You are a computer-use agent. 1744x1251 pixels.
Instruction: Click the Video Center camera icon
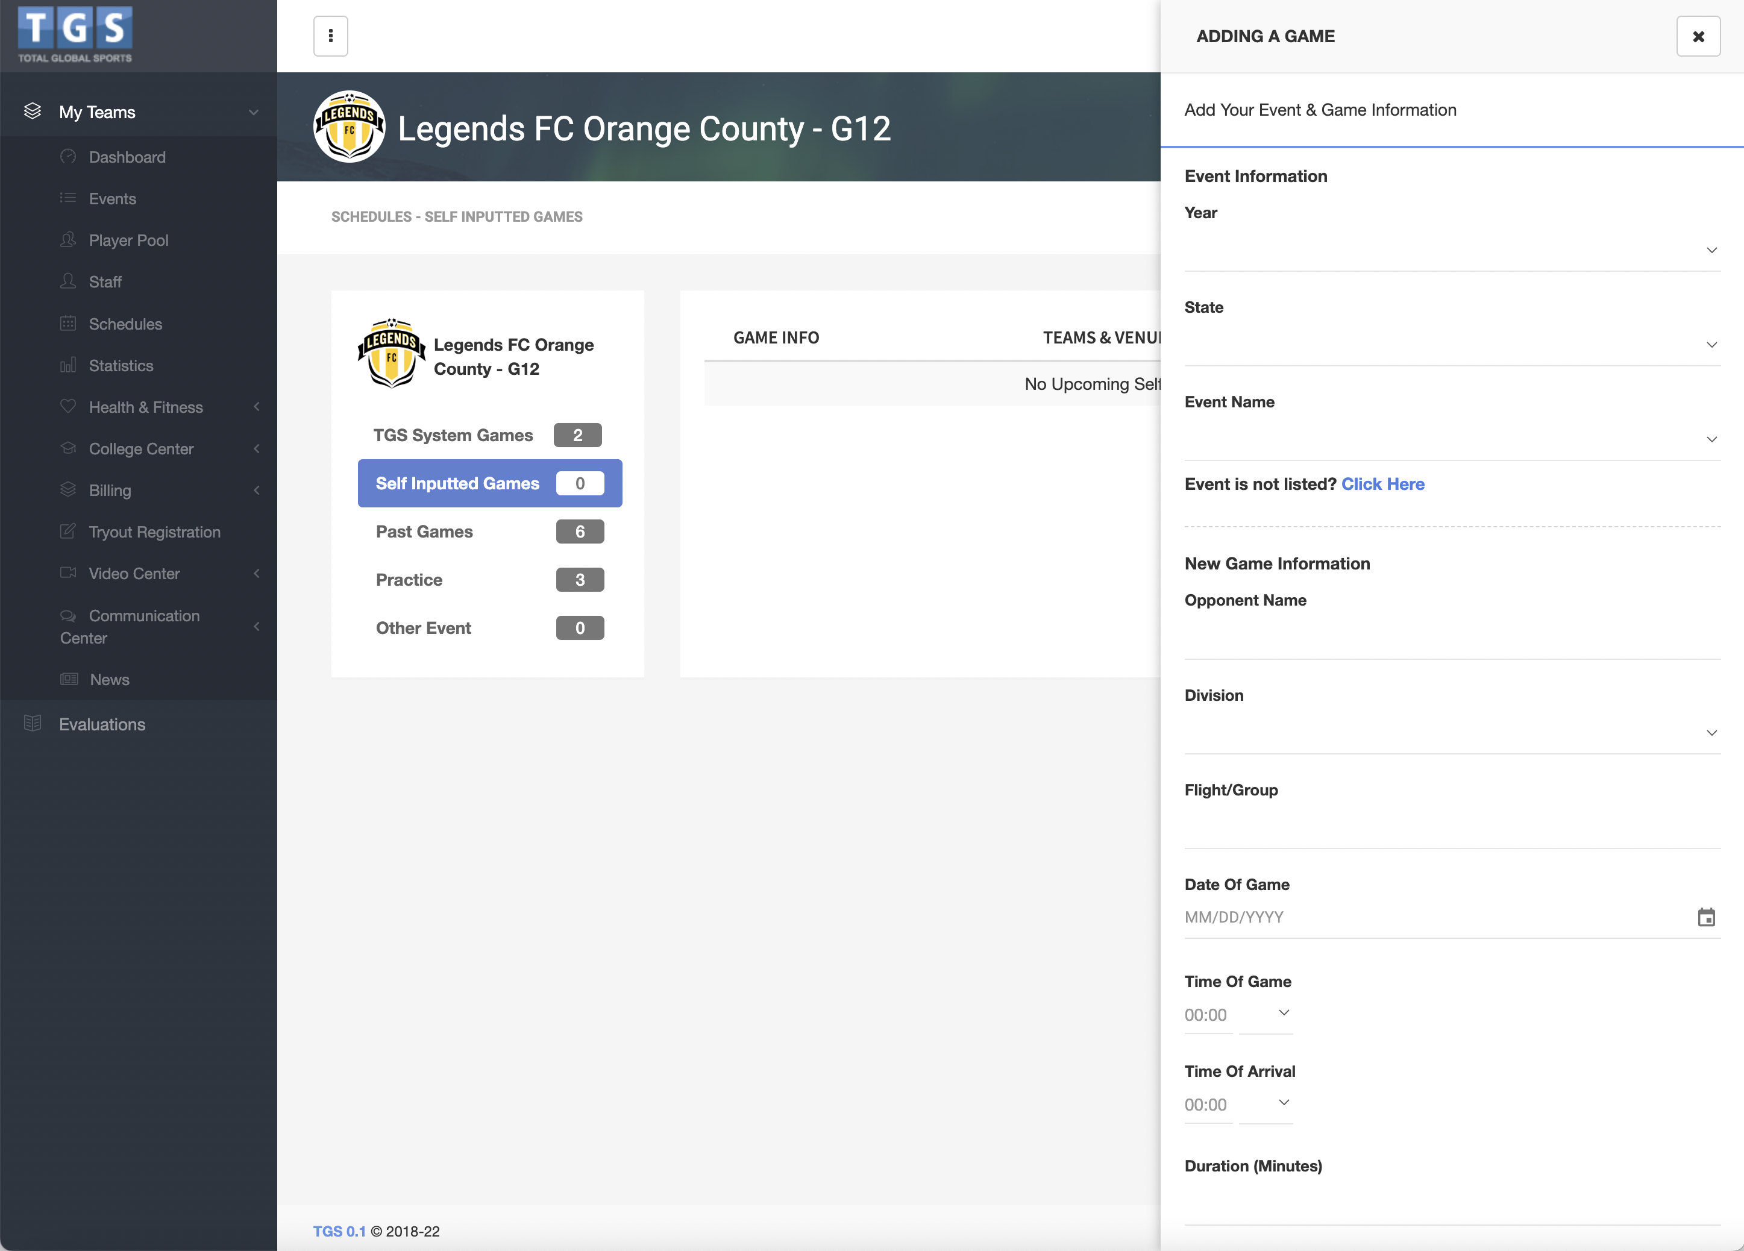[x=69, y=573]
